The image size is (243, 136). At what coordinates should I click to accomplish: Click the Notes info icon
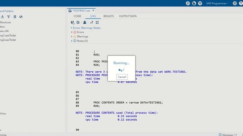click(75, 41)
